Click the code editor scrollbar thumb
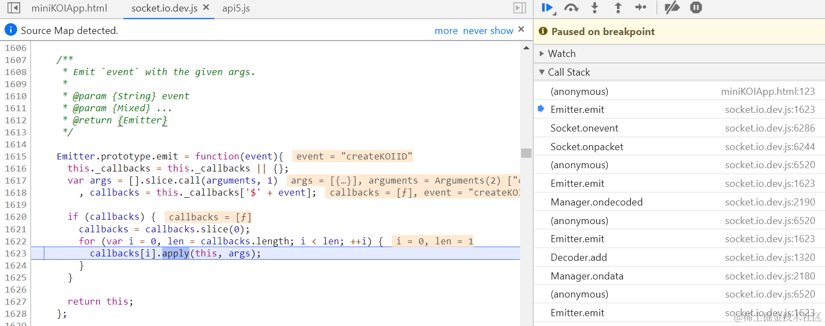Image resolution: width=825 pixels, height=326 pixels. coord(526,153)
